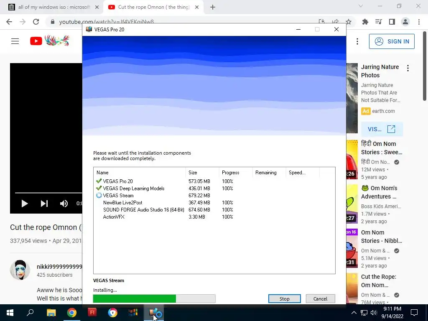Play the YouTube video
Image resolution: width=428 pixels, height=321 pixels.
[25, 204]
